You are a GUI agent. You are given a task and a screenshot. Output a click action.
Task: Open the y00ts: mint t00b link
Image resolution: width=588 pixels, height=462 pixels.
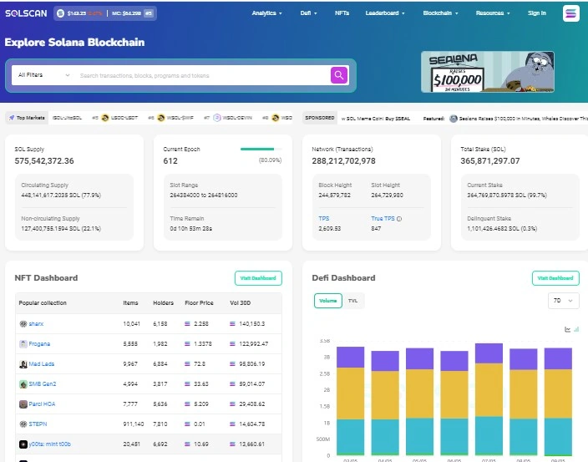50,444
